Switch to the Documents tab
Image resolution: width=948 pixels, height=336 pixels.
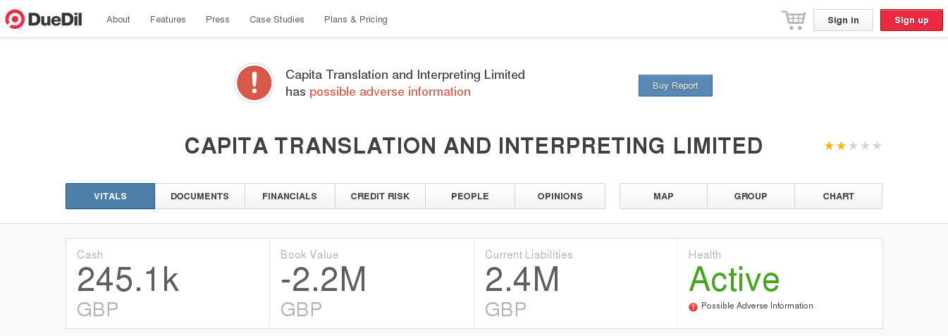pos(199,197)
